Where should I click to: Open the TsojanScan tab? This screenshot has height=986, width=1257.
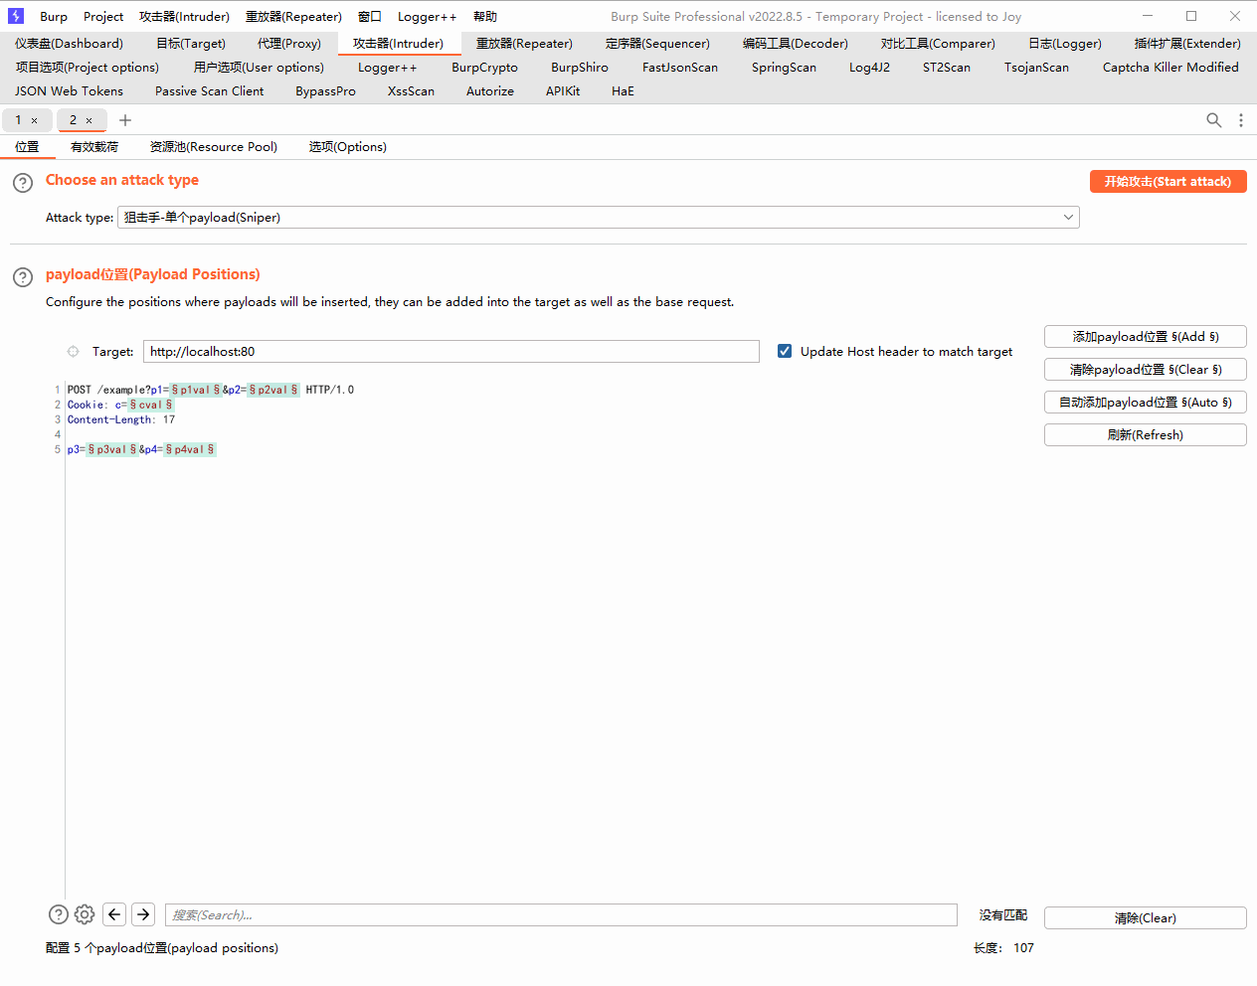(x=1036, y=68)
